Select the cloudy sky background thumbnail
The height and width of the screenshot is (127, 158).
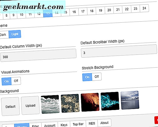(x=50, y=104)
